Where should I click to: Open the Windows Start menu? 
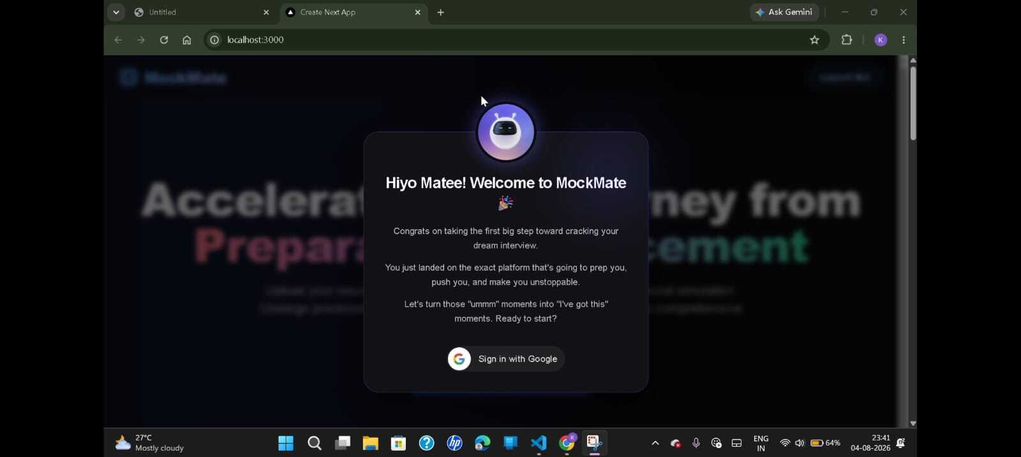click(286, 443)
